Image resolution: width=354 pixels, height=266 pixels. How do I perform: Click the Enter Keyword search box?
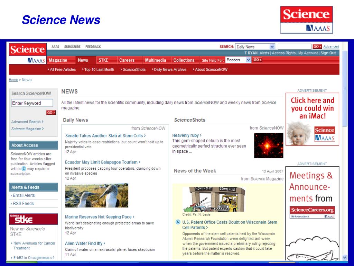tap(32, 103)
